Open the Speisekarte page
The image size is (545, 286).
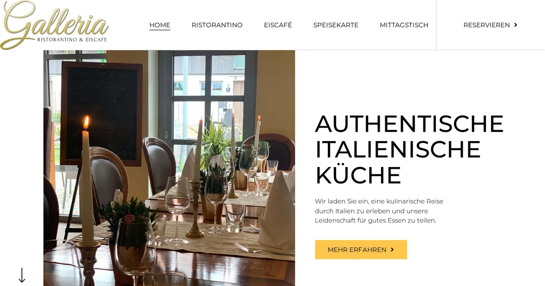336,25
